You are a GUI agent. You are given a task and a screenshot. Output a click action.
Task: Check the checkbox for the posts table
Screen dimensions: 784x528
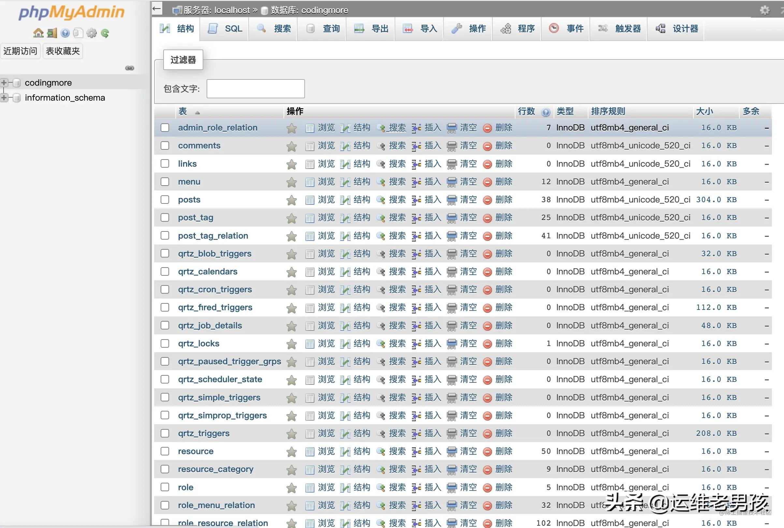pos(165,199)
